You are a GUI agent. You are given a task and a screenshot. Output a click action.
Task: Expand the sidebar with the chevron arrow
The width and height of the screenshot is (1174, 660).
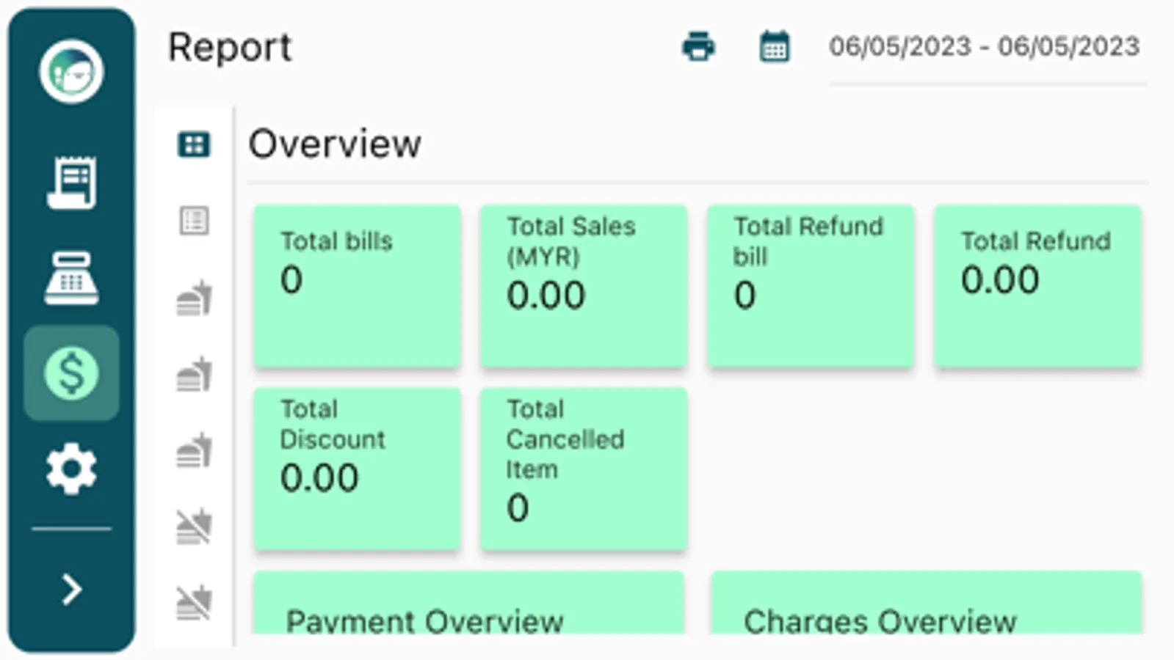pyautogui.click(x=71, y=589)
